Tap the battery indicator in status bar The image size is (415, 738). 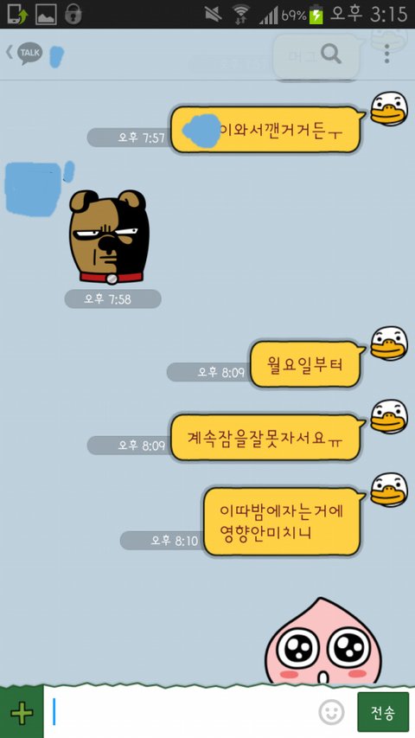click(316, 14)
